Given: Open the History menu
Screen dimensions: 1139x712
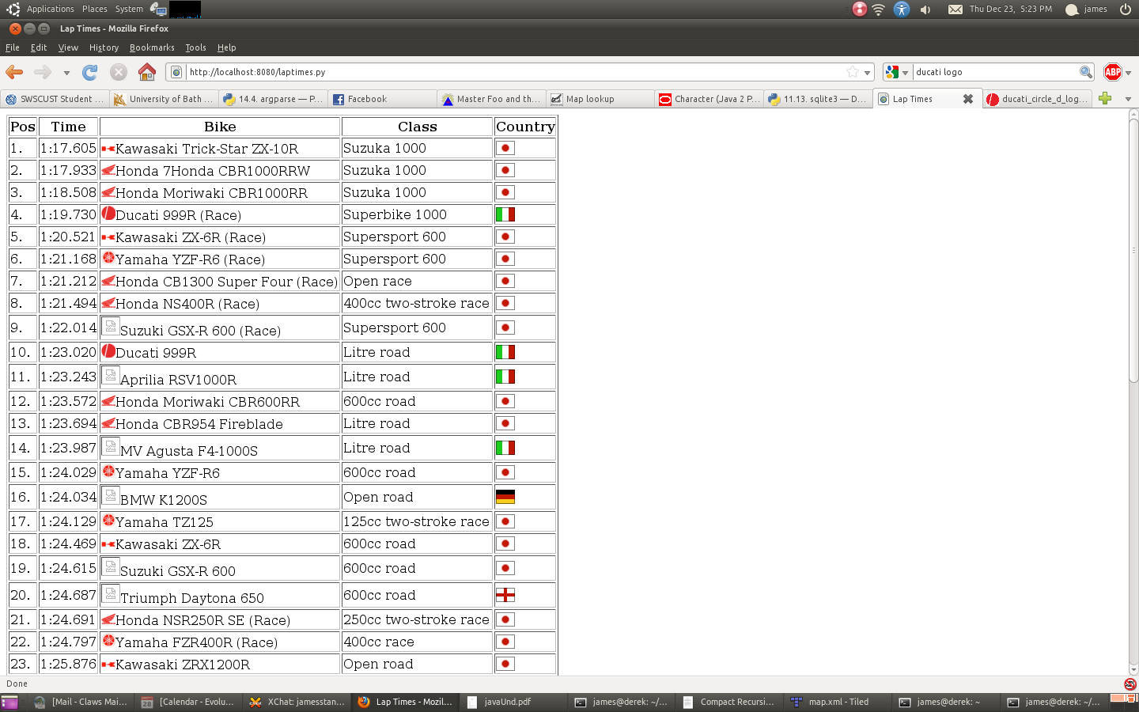Looking at the screenshot, I should click(x=104, y=47).
